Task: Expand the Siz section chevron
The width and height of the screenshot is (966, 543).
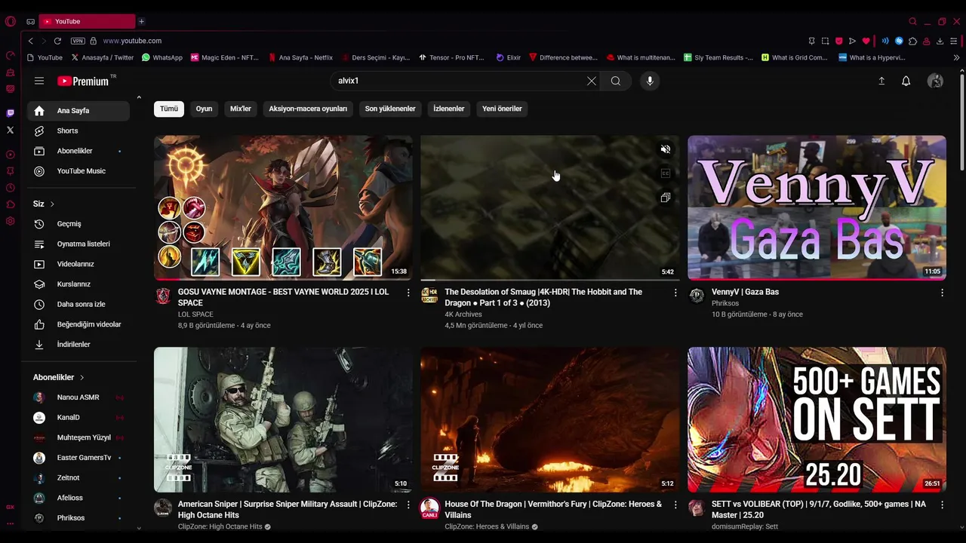Action: pyautogui.click(x=52, y=204)
